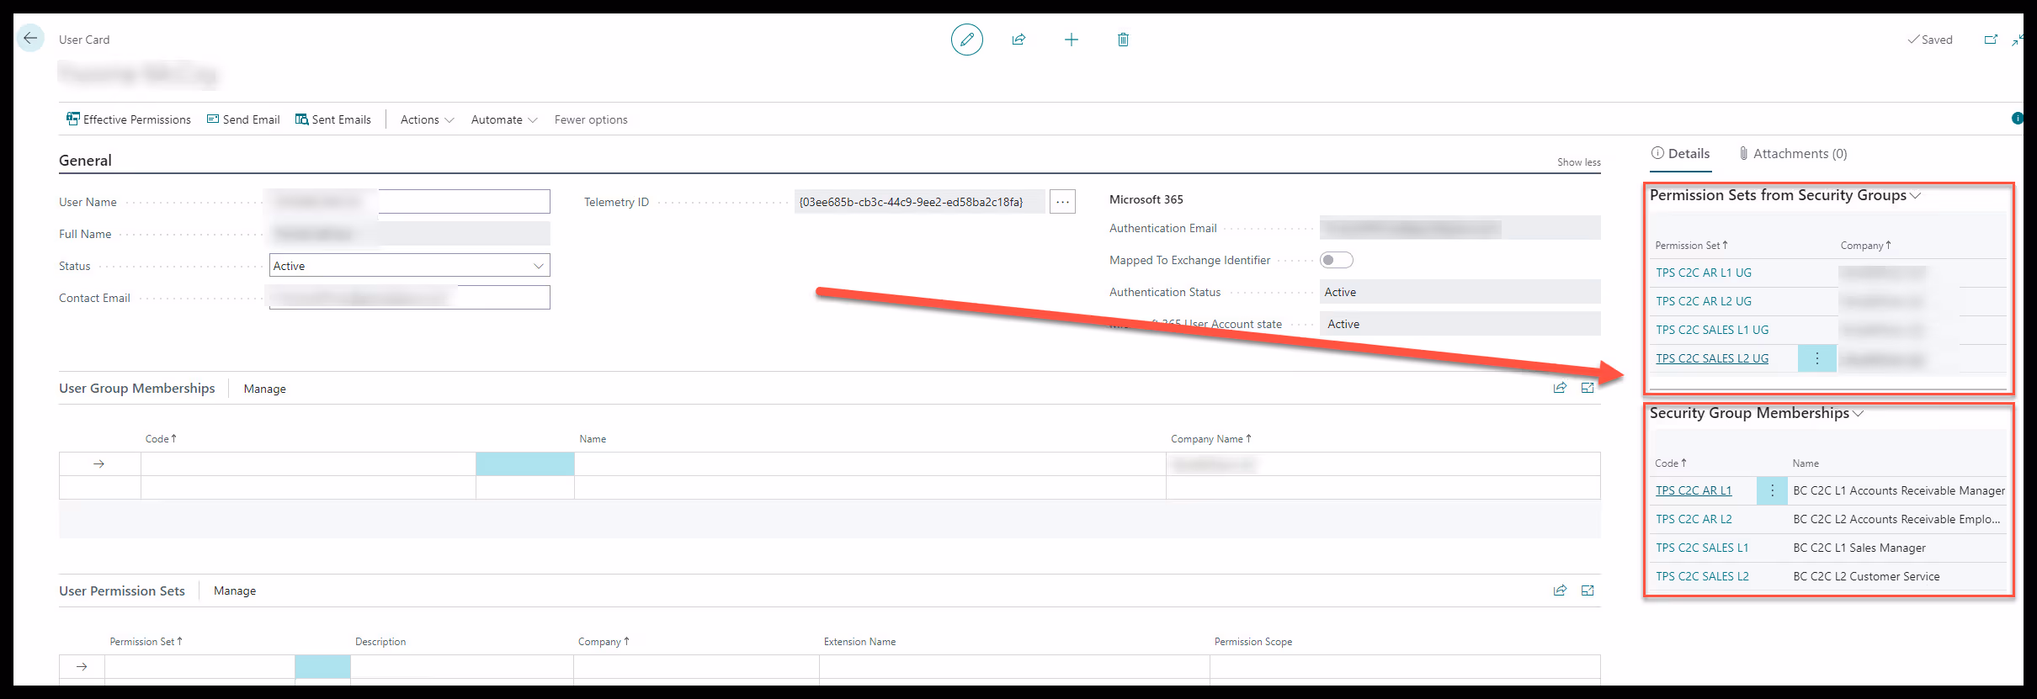
Task: Expand the User Permission Sets part
Action: tap(1588, 590)
